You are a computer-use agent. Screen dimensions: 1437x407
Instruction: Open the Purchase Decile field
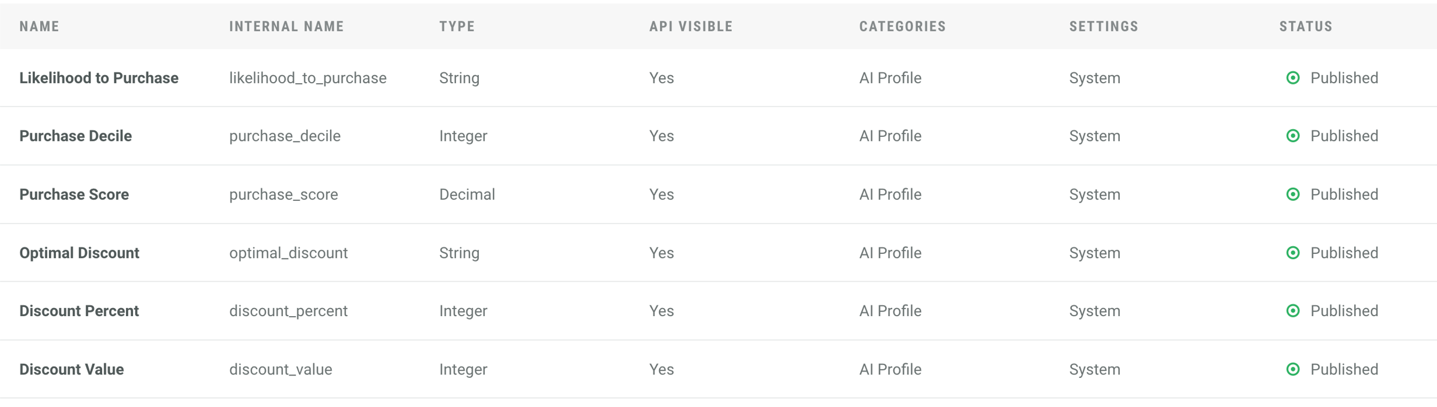[75, 136]
